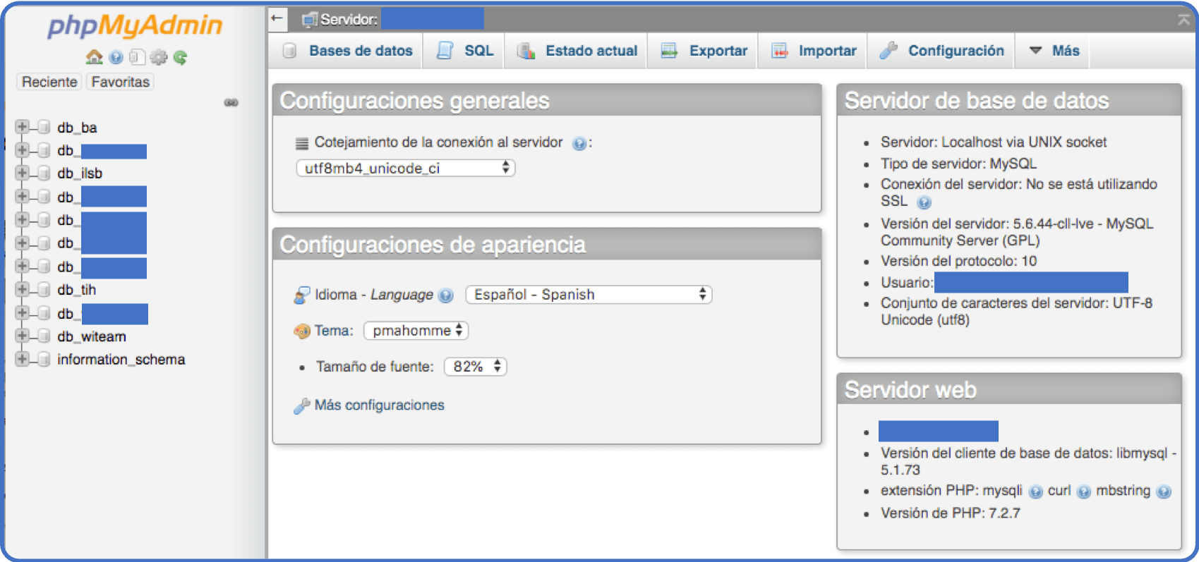Click the SSL help icon
Viewport: 1199px width, 562px height.
(x=924, y=202)
